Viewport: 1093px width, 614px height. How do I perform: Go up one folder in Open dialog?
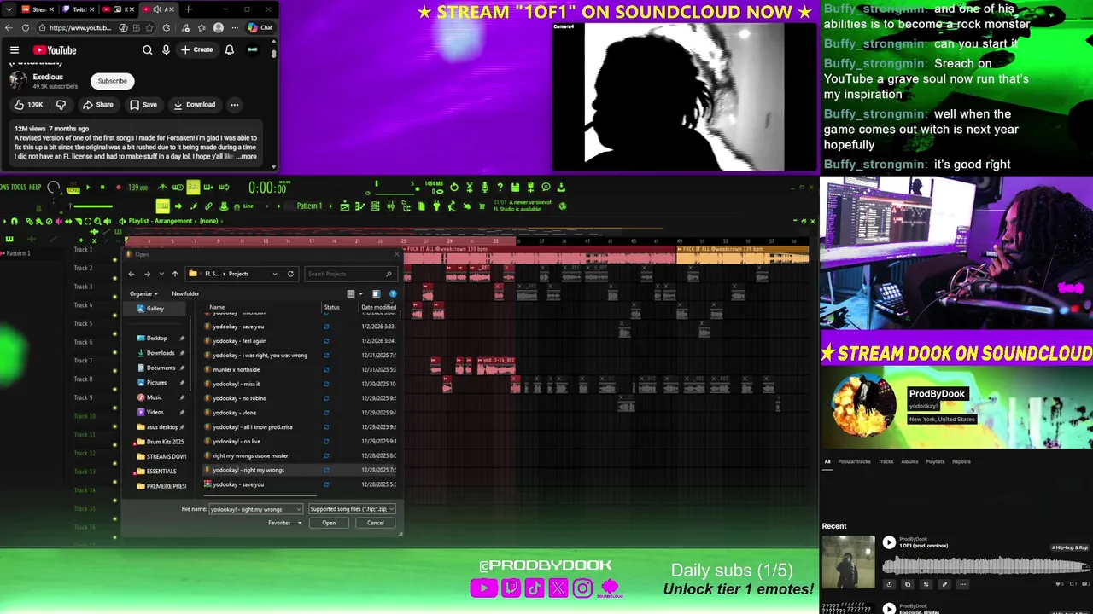[175, 274]
